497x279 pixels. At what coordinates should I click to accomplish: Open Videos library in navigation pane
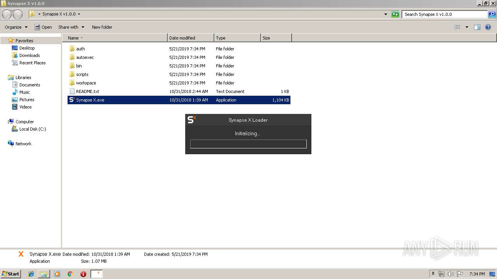tap(25, 107)
